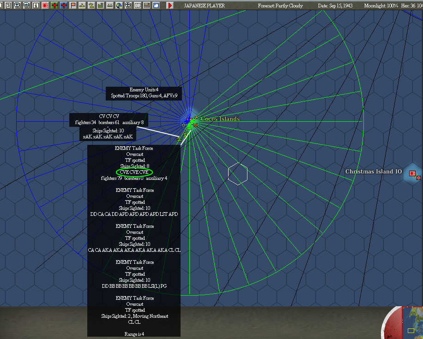The height and width of the screenshot is (339, 423).
Task: Select the red plane on blue icon
Action: coord(64,5)
